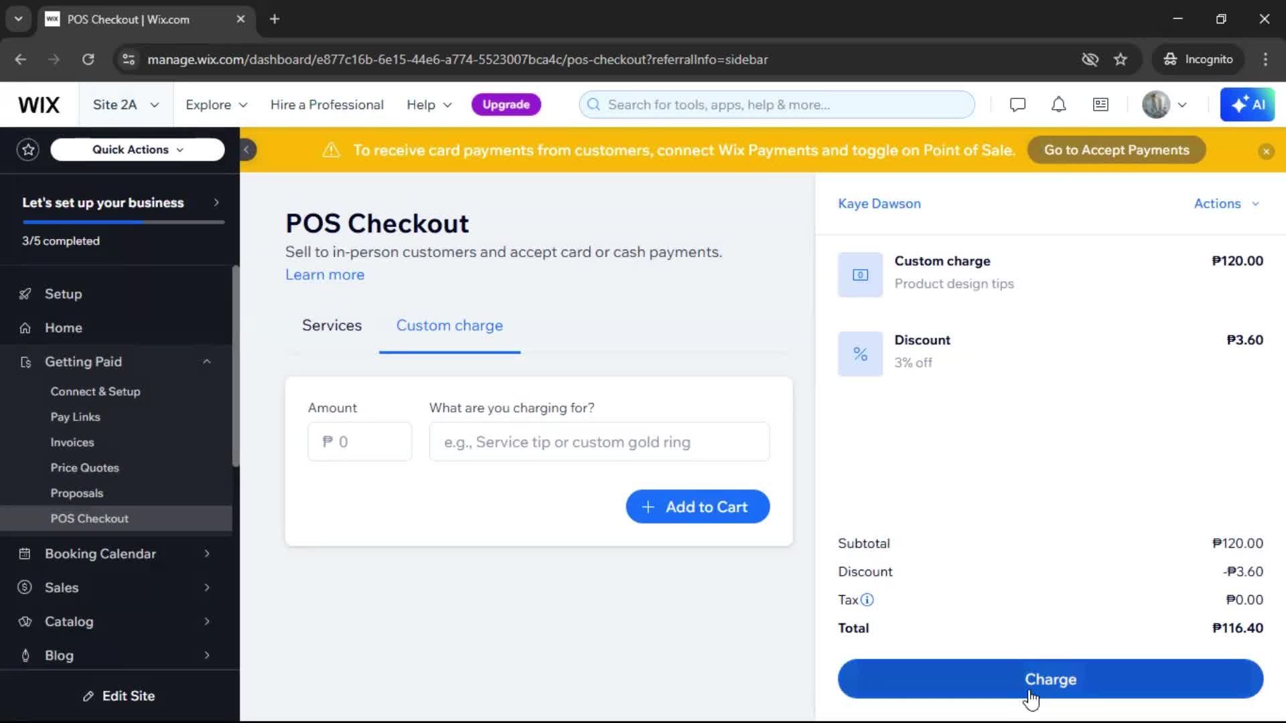The width and height of the screenshot is (1286, 723).
Task: Click the site info icon in address bar
Action: click(128, 60)
